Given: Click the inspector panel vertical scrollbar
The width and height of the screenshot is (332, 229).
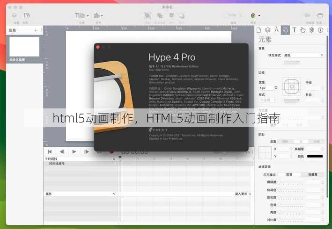Looking at the screenshot, I should (327, 116).
